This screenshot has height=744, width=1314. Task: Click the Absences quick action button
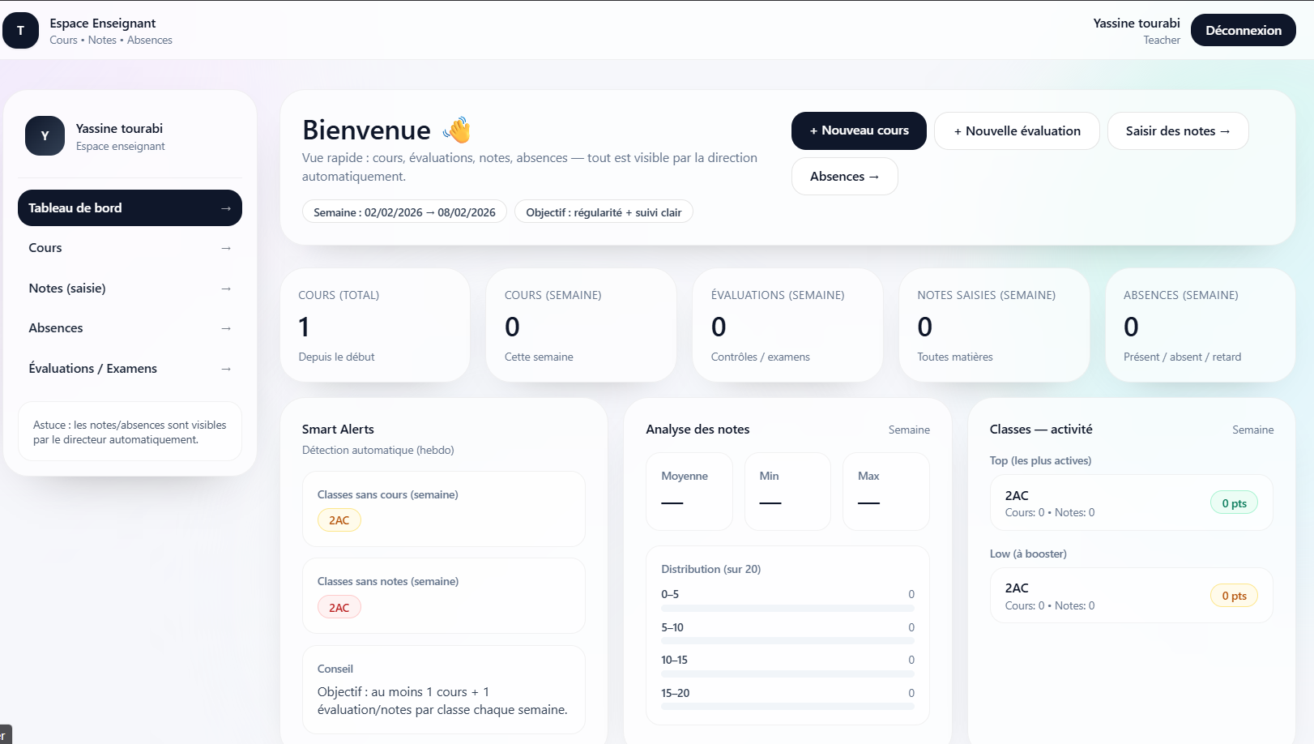pyautogui.click(x=844, y=176)
